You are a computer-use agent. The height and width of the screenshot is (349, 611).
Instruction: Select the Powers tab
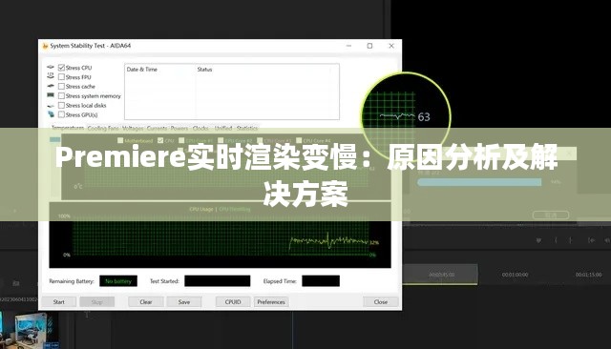tap(179, 128)
